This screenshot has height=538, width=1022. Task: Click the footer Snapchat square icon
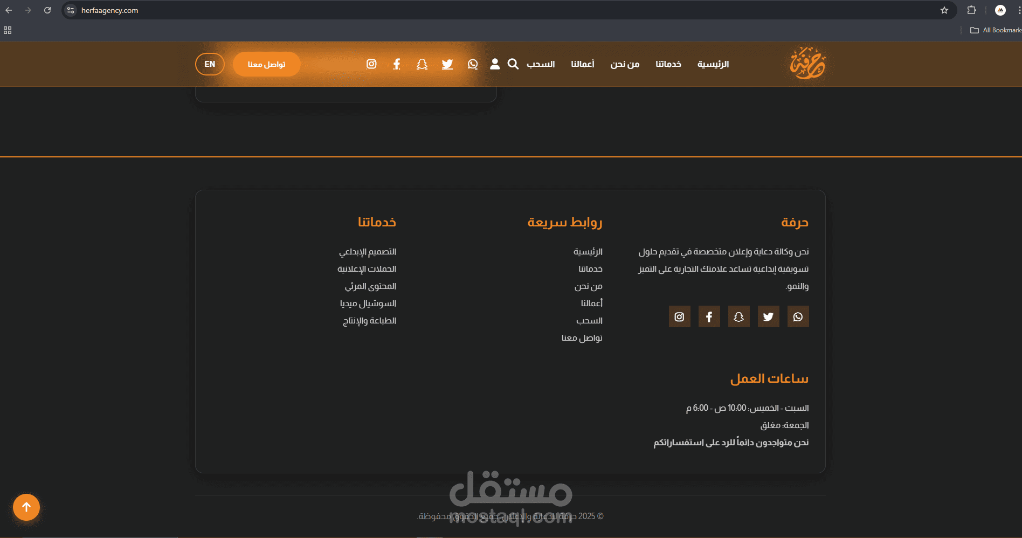pyautogui.click(x=738, y=316)
